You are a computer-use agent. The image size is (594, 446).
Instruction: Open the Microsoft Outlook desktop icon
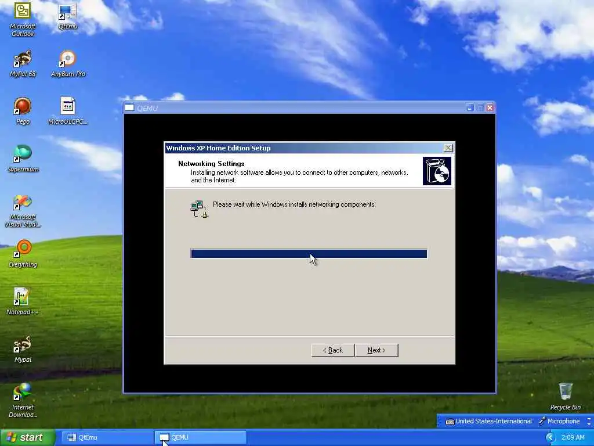coord(23,19)
